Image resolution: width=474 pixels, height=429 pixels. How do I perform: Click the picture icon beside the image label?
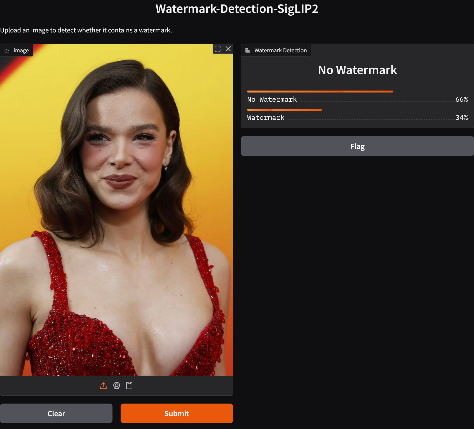[7, 50]
